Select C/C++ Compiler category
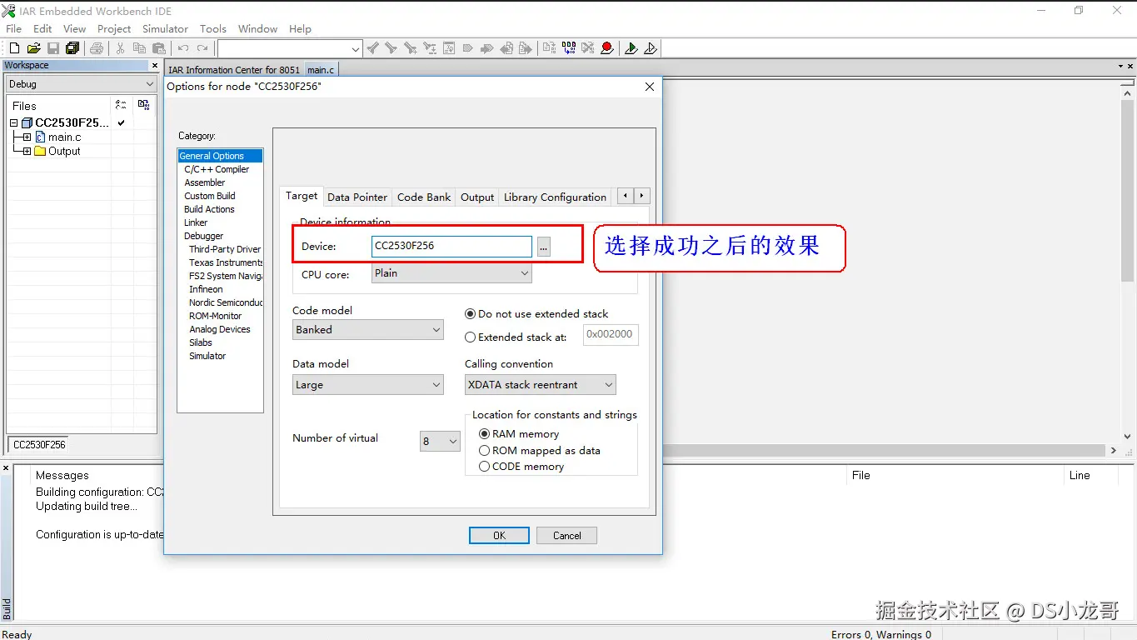Screen dimensions: 1137x640 (217, 169)
